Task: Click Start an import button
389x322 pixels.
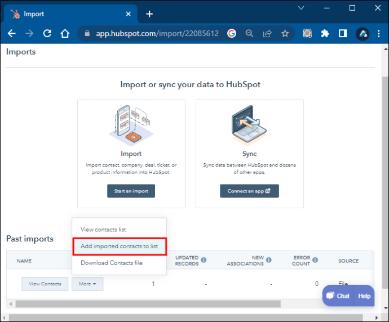Action: coord(131,191)
